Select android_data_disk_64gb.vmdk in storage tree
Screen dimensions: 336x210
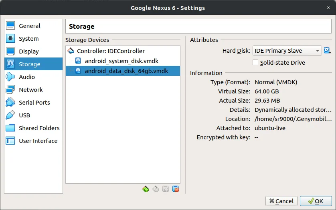[x=123, y=71]
